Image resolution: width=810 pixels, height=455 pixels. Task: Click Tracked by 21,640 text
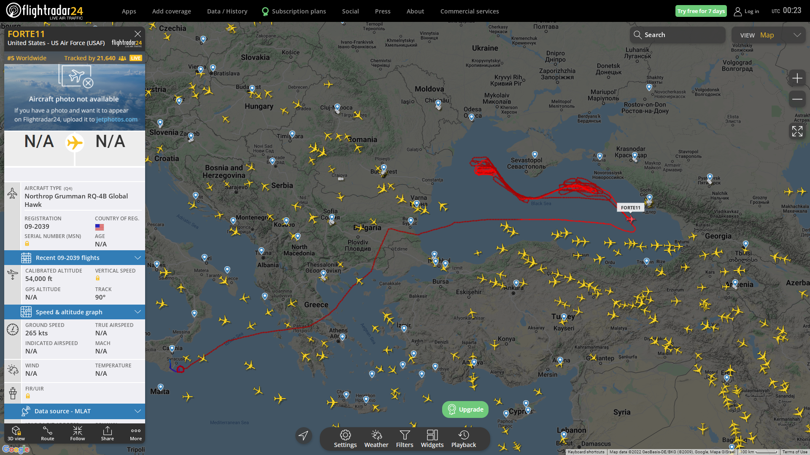90,58
